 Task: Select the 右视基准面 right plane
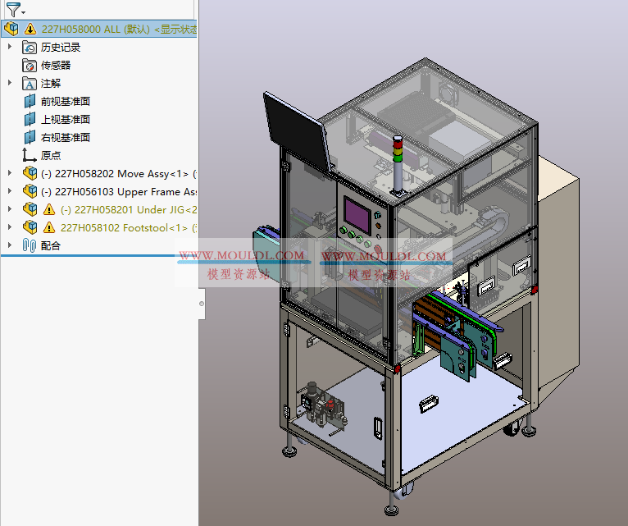click(65, 138)
